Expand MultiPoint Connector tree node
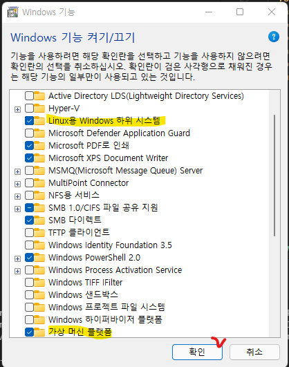This screenshot has height=367, width=289. pos(17,184)
